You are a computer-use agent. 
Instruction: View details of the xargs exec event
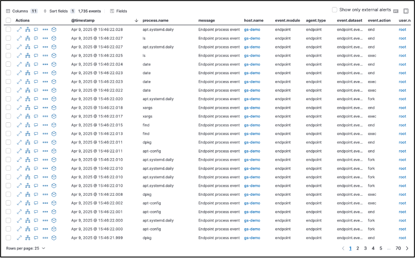click(x=19, y=116)
